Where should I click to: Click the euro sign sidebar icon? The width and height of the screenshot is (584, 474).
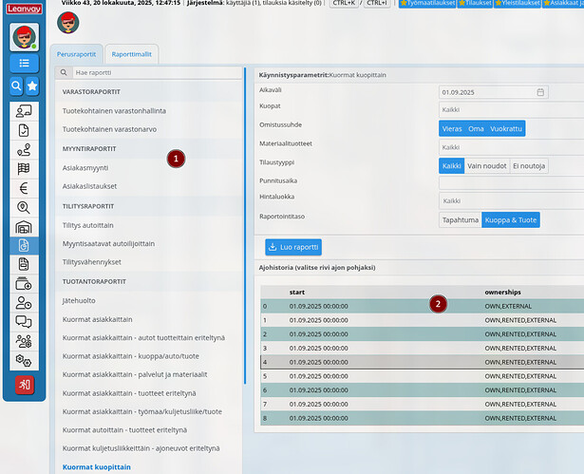point(24,187)
